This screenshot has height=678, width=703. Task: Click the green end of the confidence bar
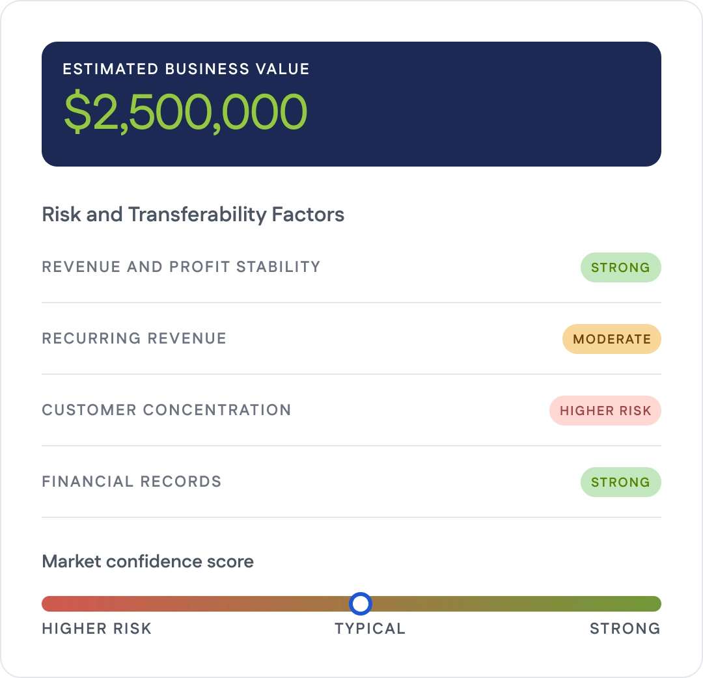click(653, 604)
